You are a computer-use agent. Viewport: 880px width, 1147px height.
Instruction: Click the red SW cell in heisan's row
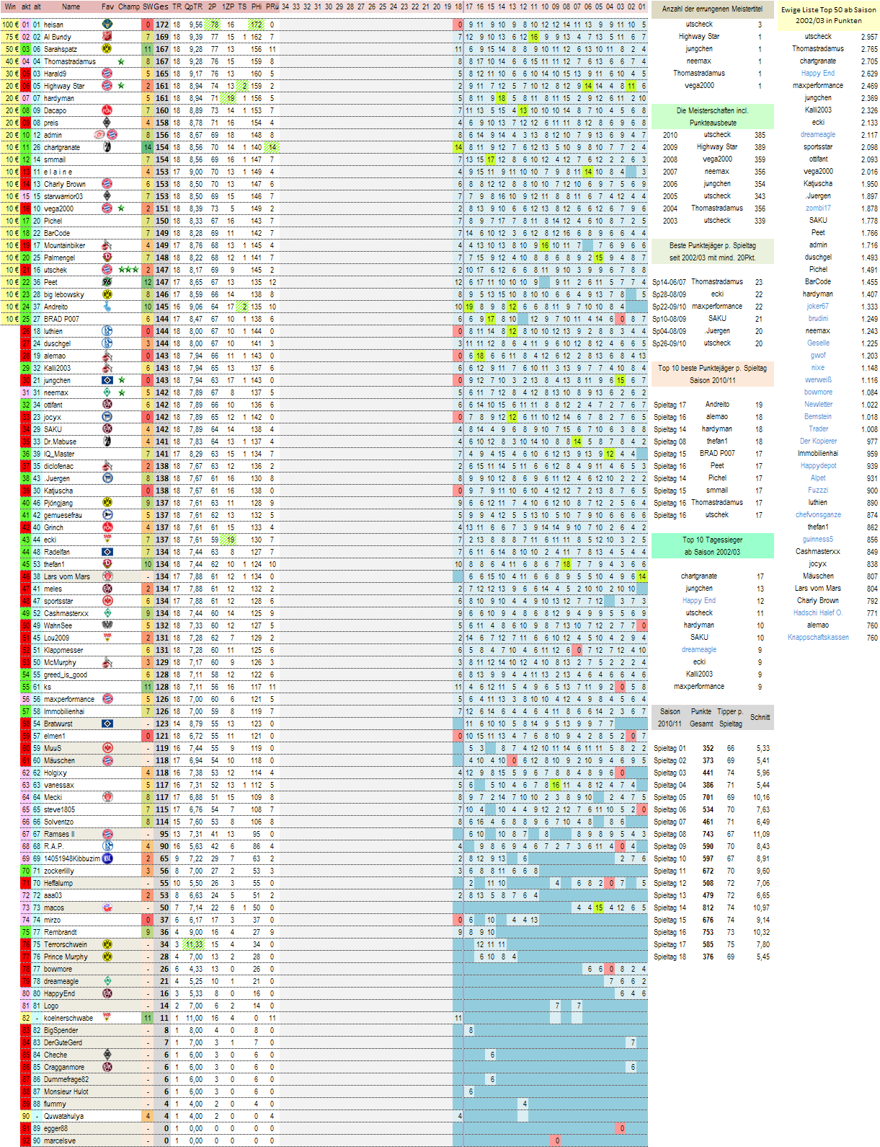[x=147, y=25]
